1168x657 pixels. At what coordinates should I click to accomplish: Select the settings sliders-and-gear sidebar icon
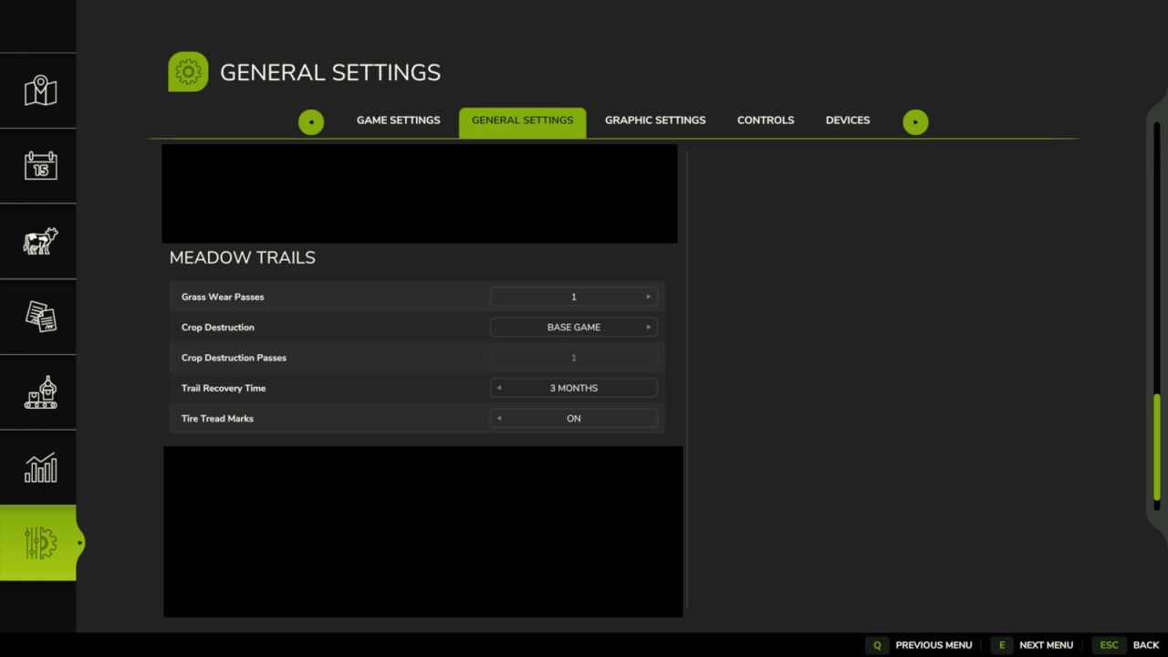click(40, 543)
